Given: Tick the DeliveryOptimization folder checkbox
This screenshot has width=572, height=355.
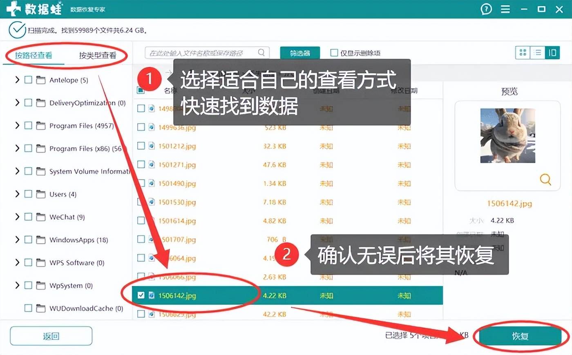Looking at the screenshot, I should [28, 103].
